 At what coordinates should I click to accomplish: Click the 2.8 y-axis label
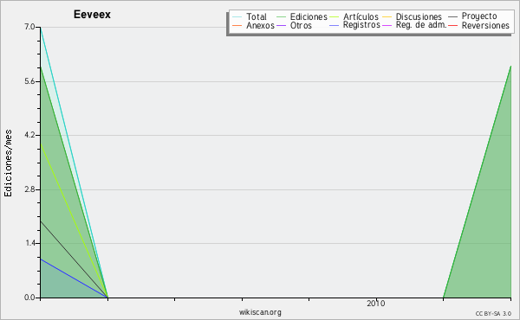pos(29,189)
